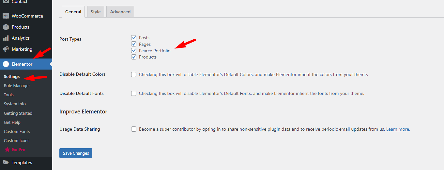Open the Learn more link

pyautogui.click(x=398, y=129)
